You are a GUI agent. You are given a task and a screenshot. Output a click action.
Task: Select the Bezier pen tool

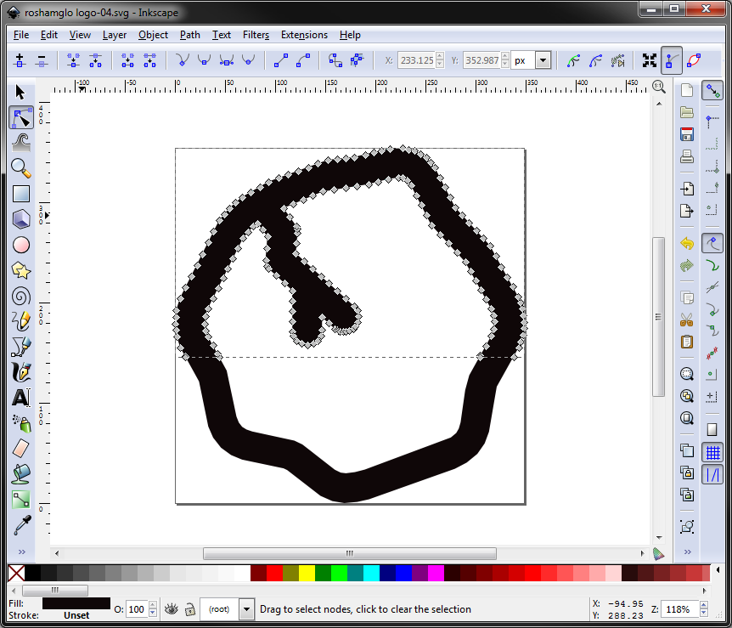point(21,348)
